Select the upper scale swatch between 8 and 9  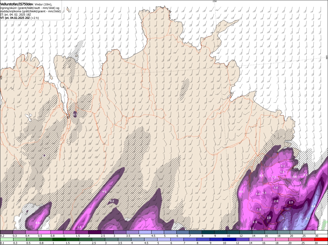(208, 232)
